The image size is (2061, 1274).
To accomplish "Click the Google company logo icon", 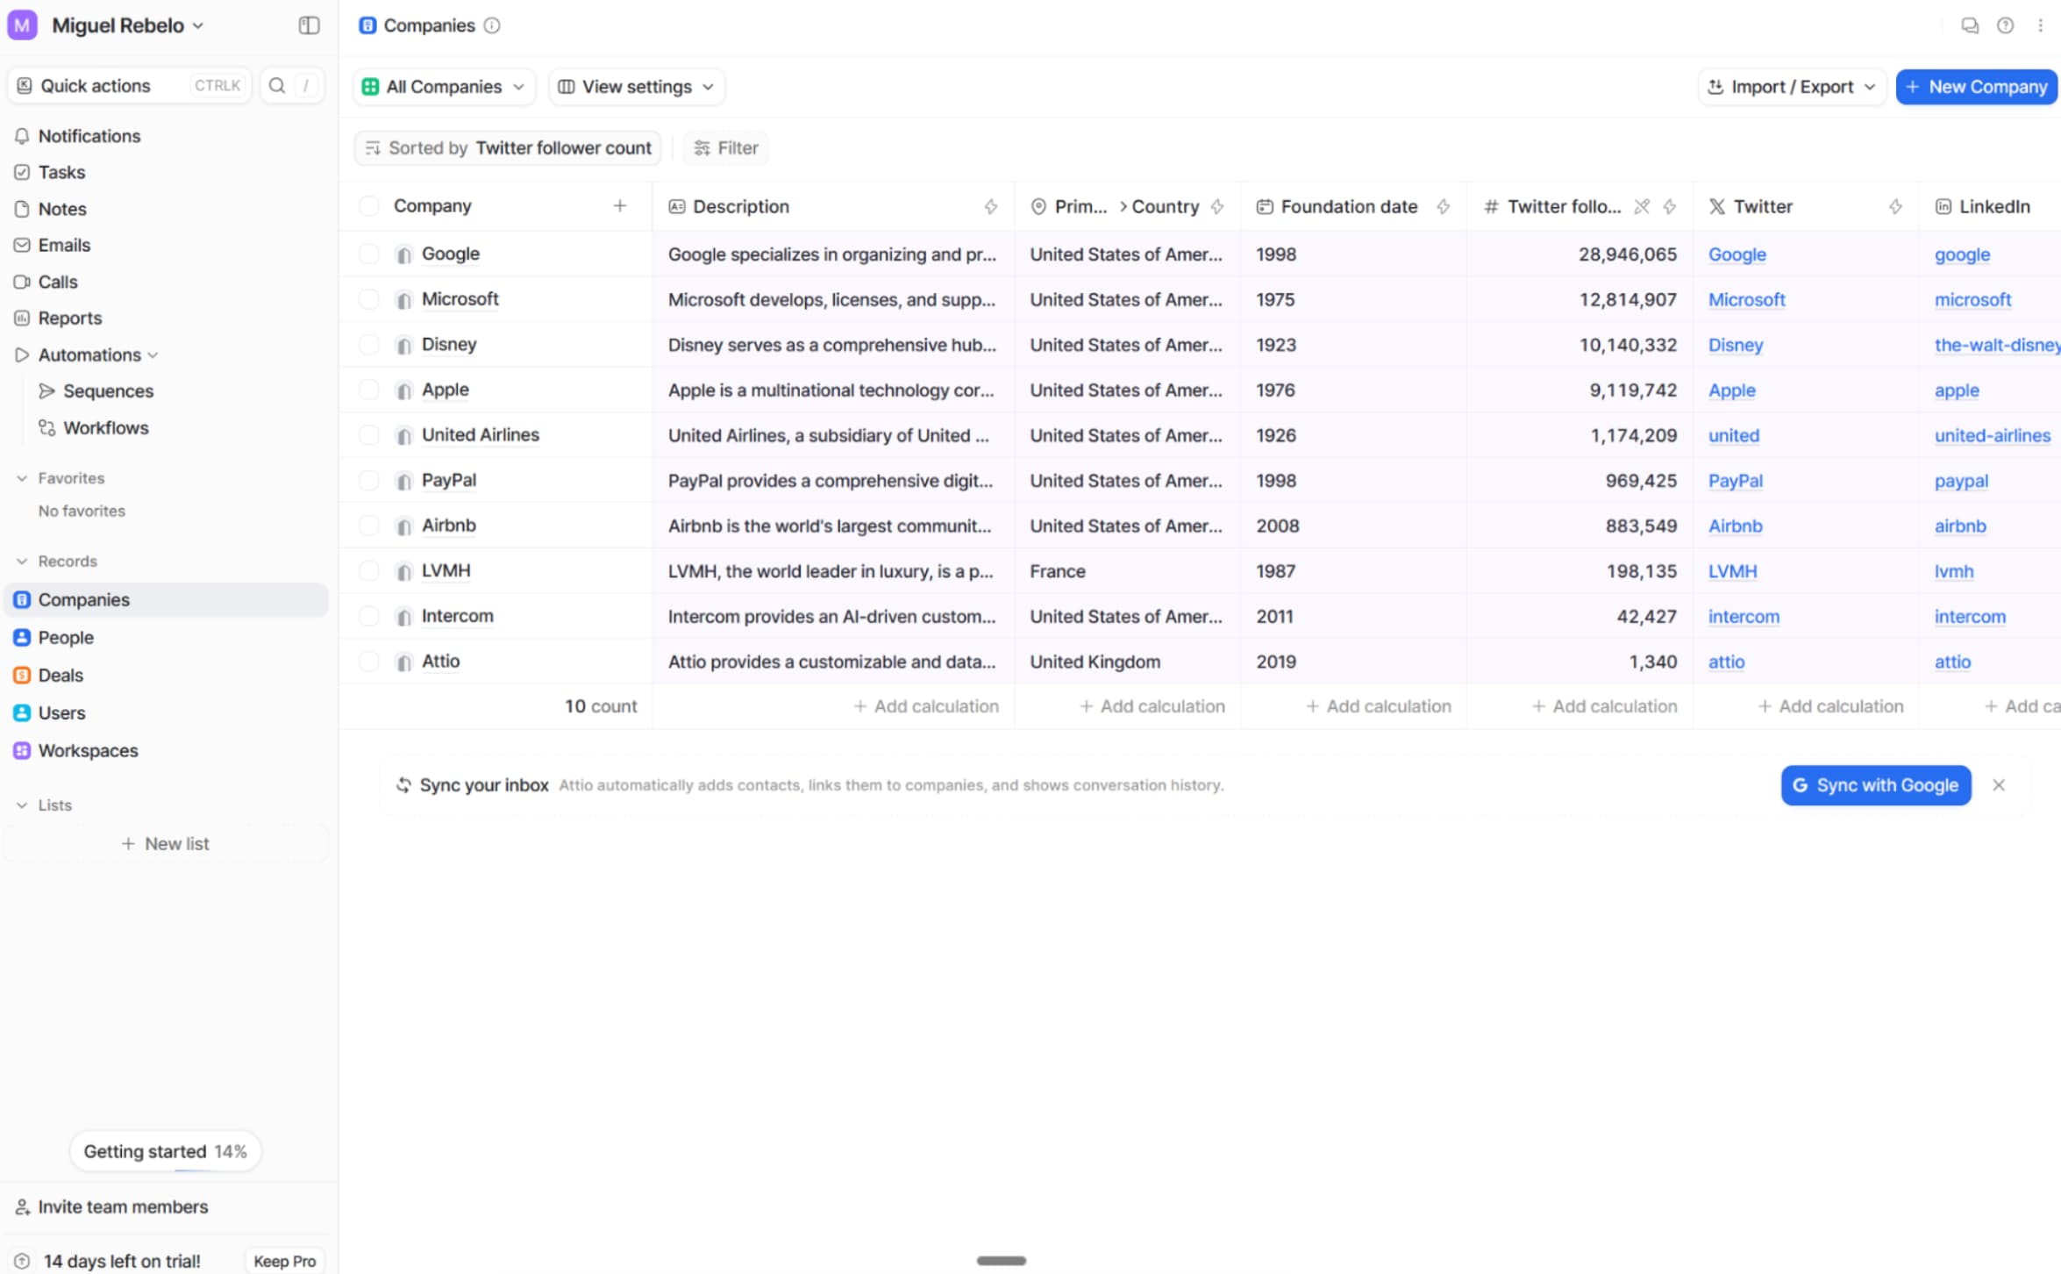I will (403, 254).
